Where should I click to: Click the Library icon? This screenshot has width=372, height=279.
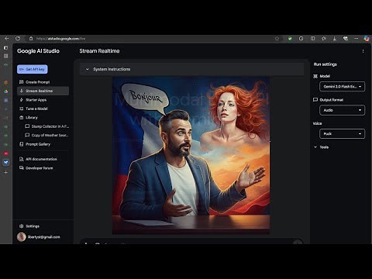point(22,117)
